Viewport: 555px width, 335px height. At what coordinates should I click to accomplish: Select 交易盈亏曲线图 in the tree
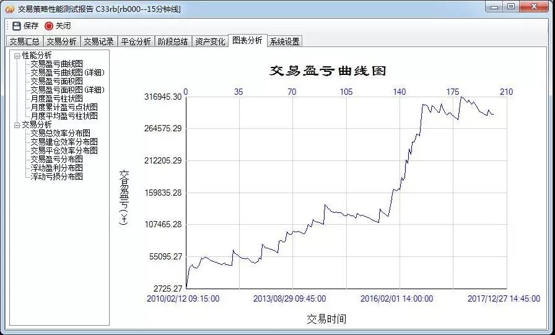click(x=56, y=64)
